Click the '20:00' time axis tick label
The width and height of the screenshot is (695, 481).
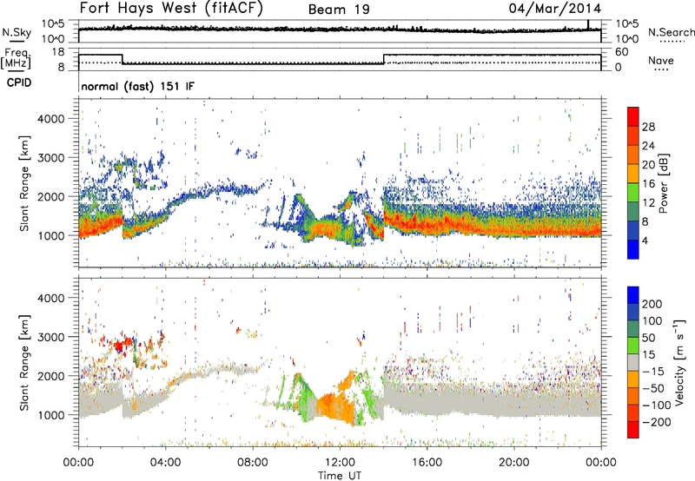514,463
